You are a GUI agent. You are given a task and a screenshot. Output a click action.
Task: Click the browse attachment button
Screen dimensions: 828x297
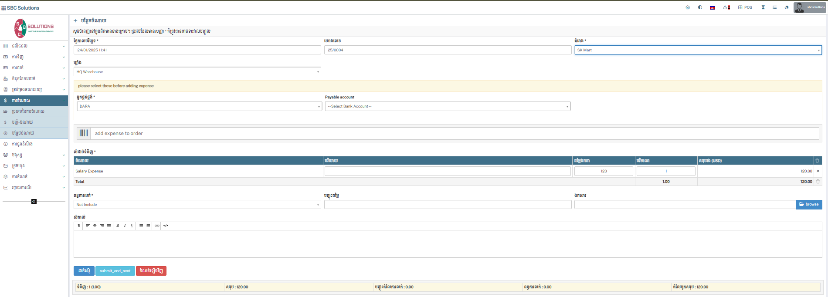pos(808,204)
